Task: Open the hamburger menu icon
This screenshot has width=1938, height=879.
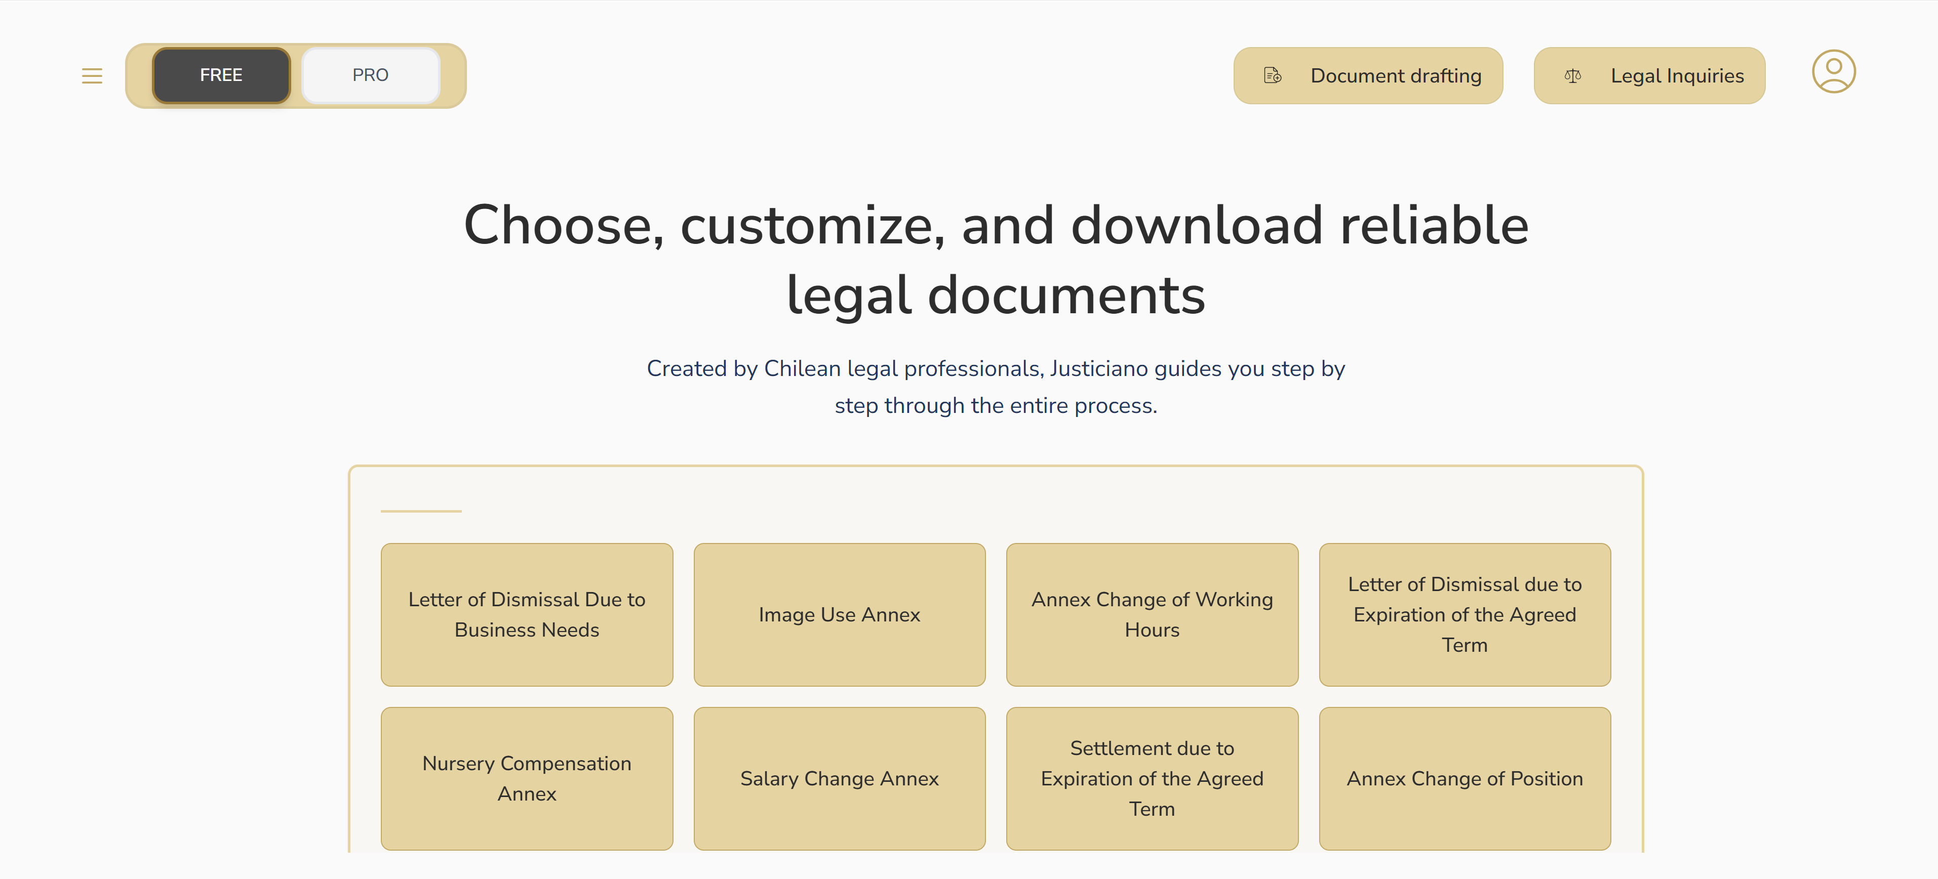Action: point(92,76)
